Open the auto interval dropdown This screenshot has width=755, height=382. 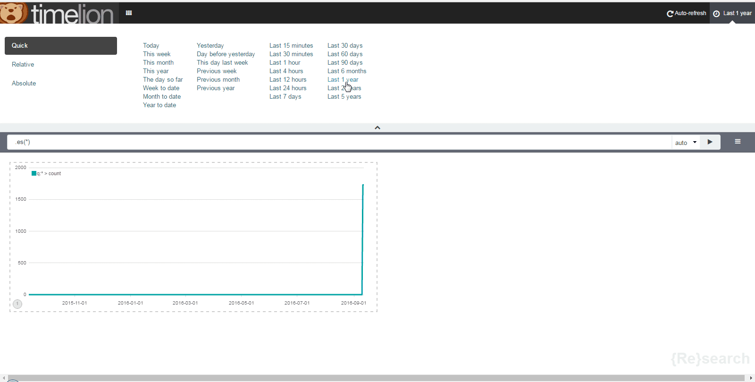(x=686, y=143)
